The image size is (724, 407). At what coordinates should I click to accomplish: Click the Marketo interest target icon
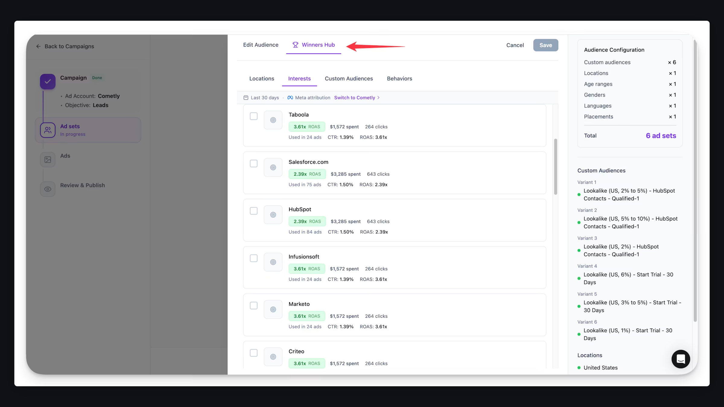click(x=273, y=309)
